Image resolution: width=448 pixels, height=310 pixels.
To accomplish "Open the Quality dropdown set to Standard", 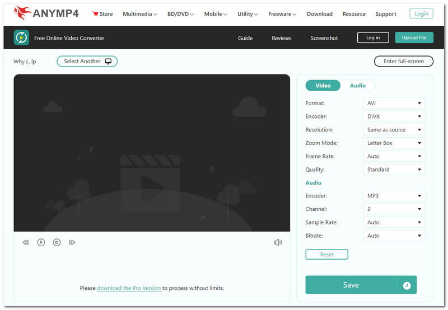I will [x=394, y=170].
